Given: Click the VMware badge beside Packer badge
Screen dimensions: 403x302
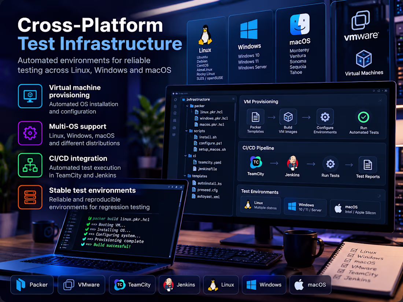Looking at the screenshot, I should (81, 284).
